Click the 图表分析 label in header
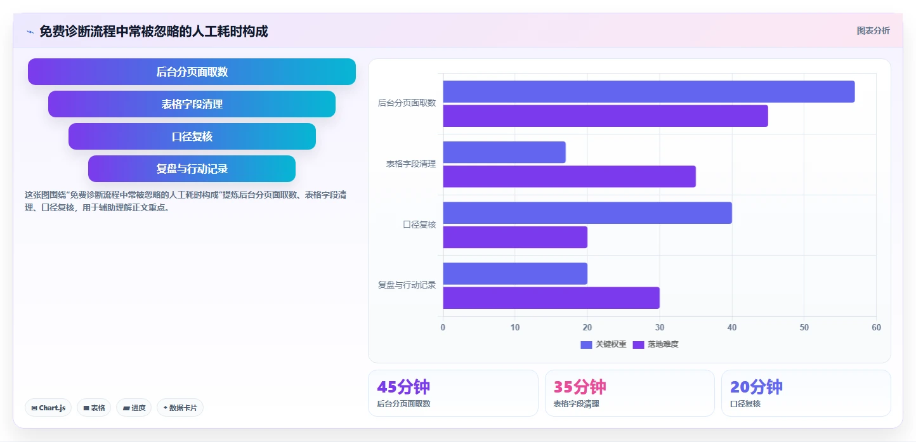Screen dimensions: 916x442 coord(873,30)
